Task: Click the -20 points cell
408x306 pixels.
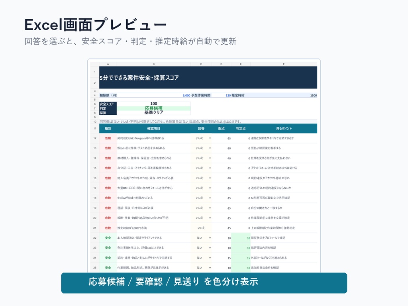Action: [x=222, y=188]
